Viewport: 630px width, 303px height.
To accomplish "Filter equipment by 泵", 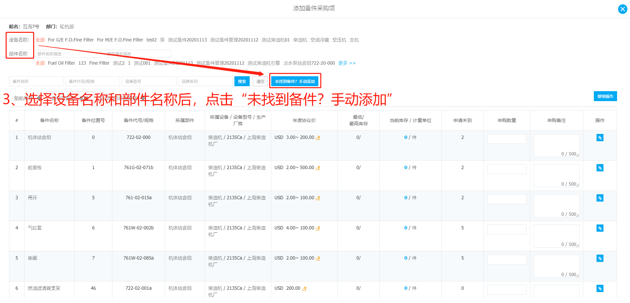I will (x=162, y=40).
